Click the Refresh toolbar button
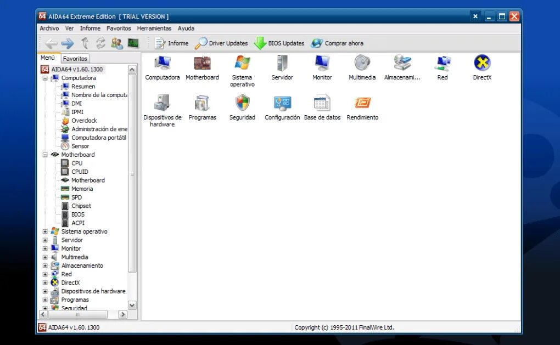Image resolution: width=560 pixels, height=345 pixels. [100, 43]
